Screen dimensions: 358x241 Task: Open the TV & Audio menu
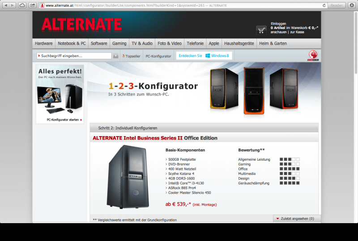tap(142, 43)
